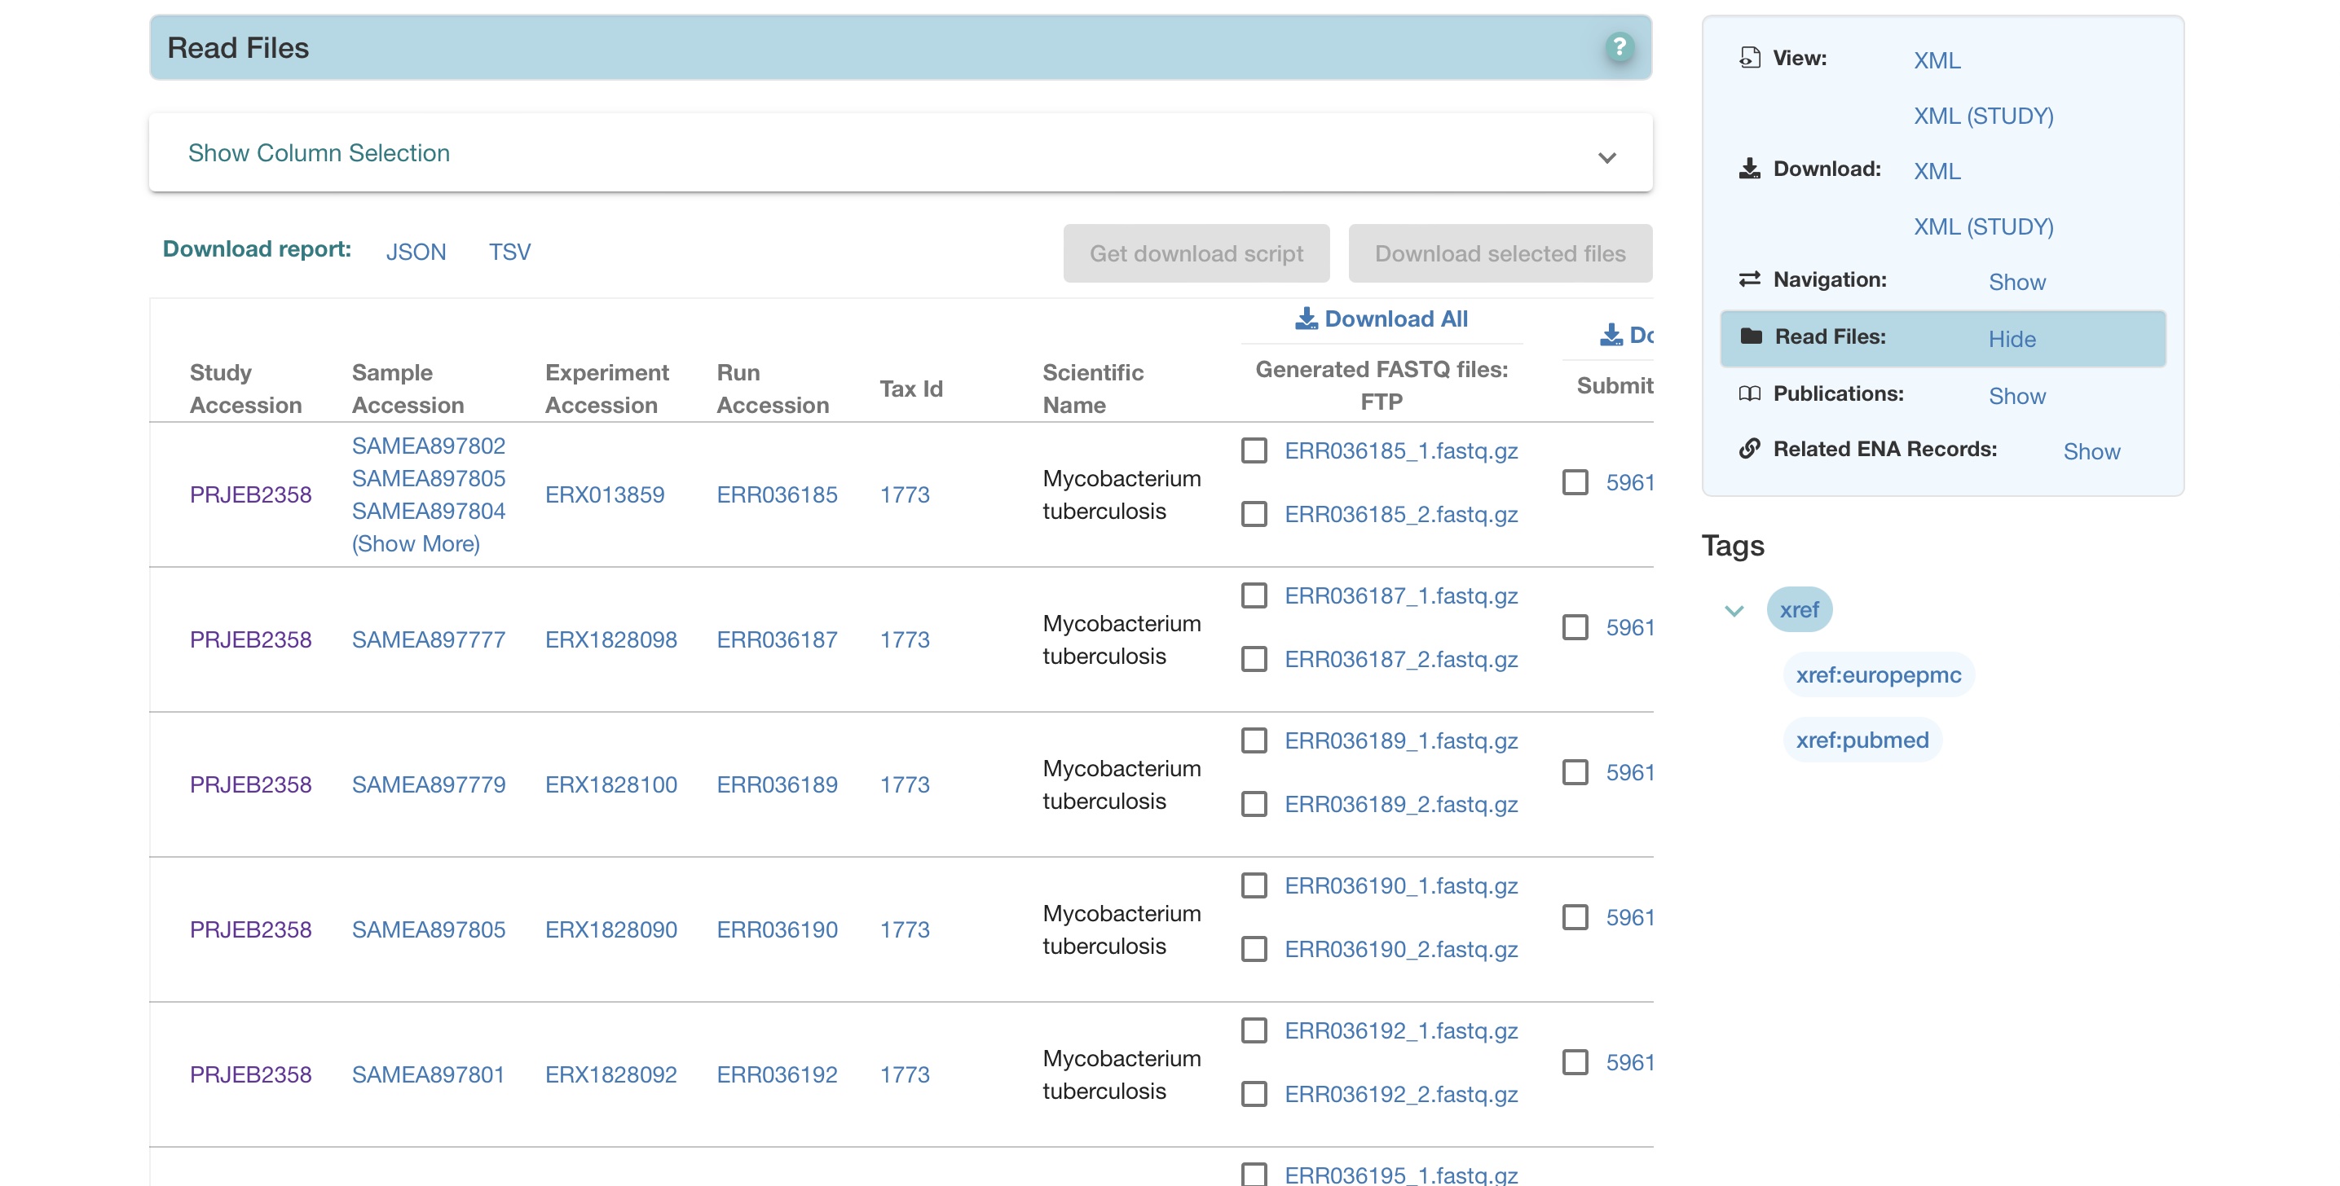This screenshot has width=2340, height=1186.
Task: Expand the Show Column Selection panel
Action: pos(1606,158)
